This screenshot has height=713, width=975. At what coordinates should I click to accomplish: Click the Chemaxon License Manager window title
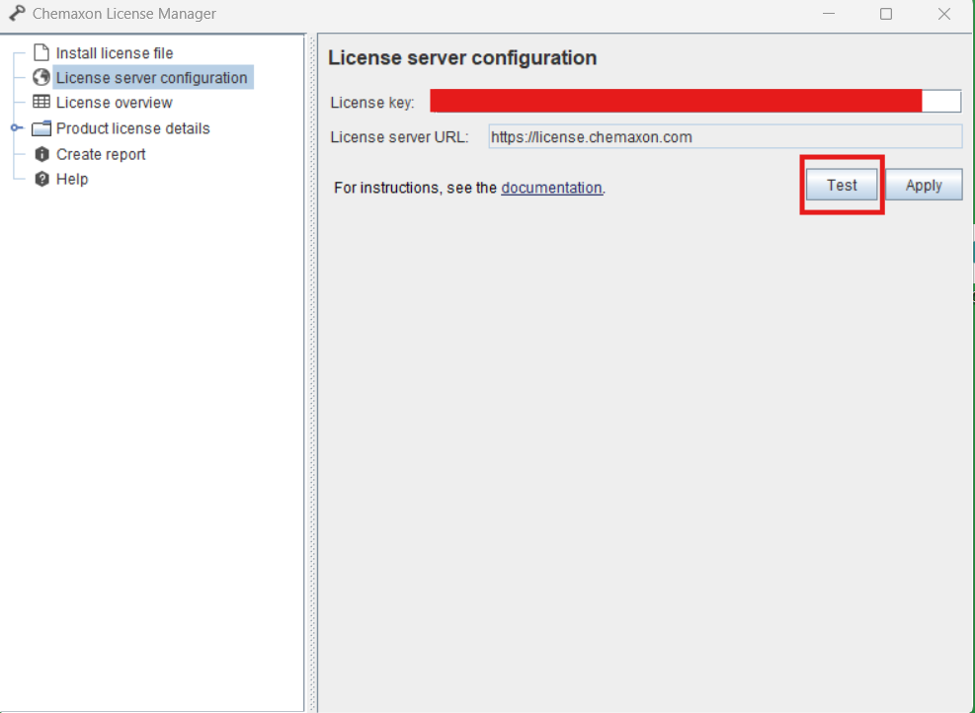point(124,14)
